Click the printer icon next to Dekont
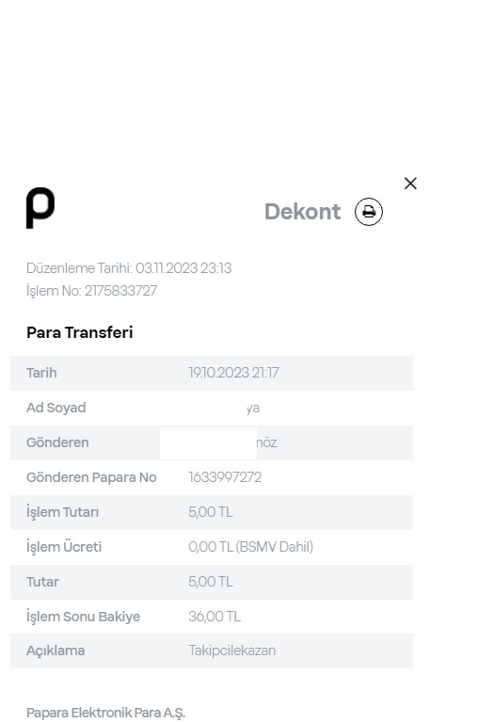 [x=368, y=212]
